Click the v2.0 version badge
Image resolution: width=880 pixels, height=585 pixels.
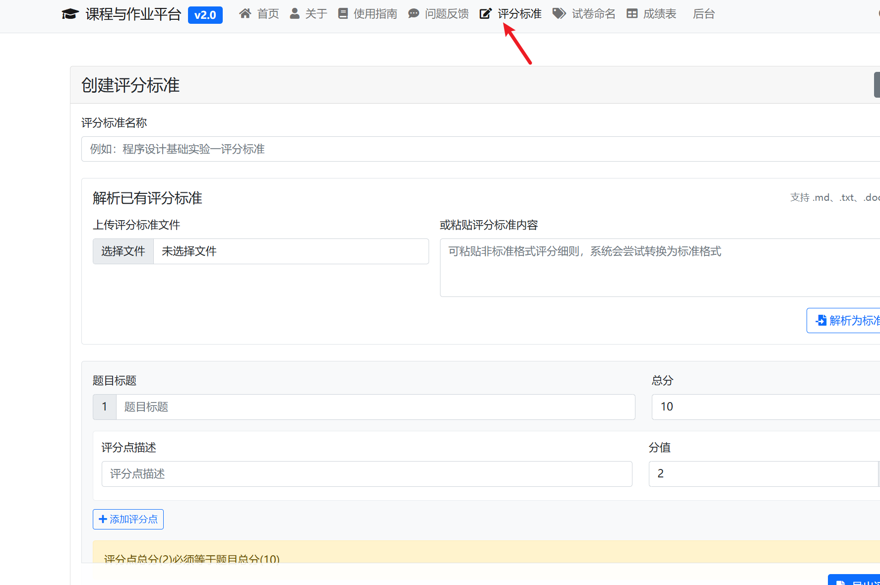[205, 15]
